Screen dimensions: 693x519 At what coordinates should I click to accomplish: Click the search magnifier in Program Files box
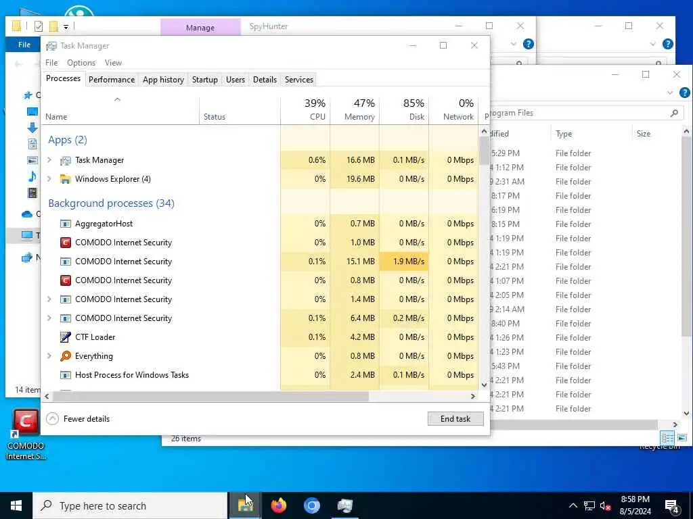(x=674, y=113)
